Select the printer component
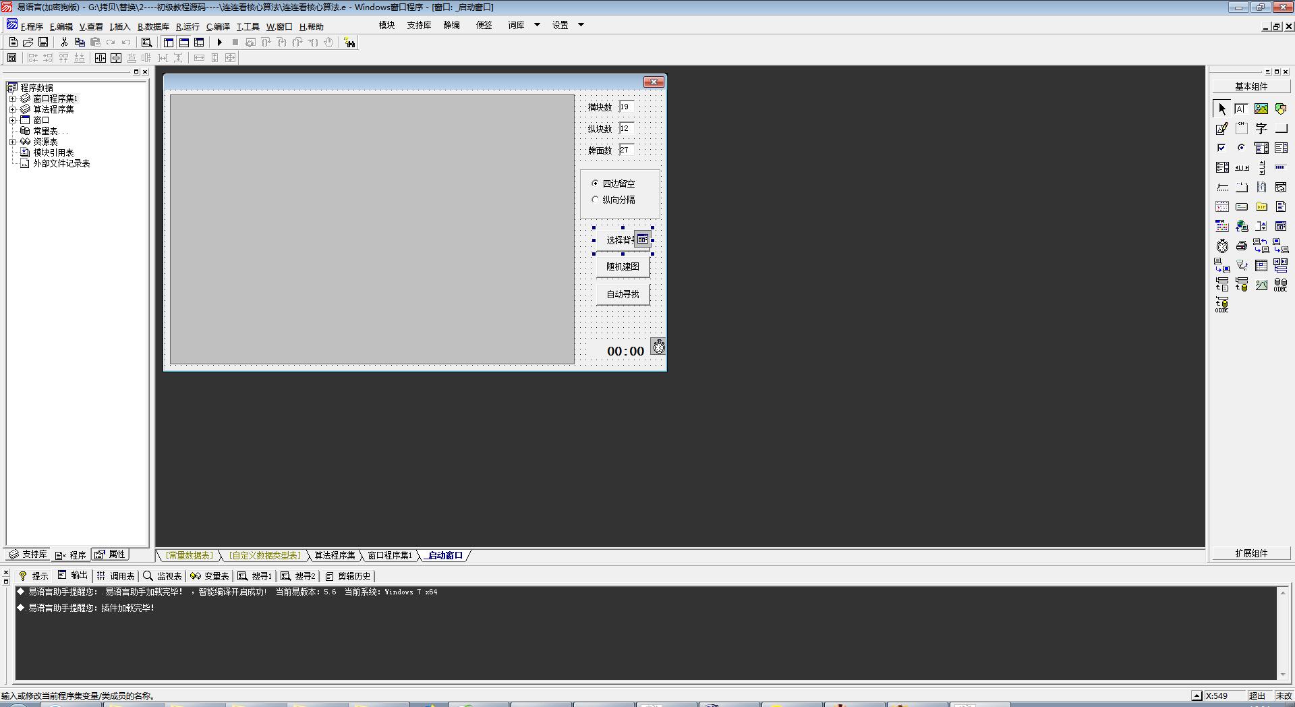Screen dimensions: 1295x707 click(1242, 246)
